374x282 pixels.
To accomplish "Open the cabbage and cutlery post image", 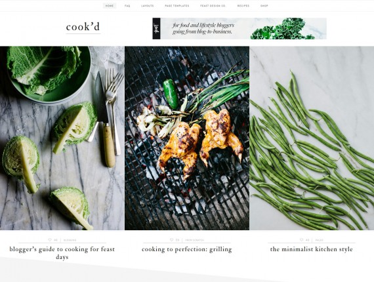I will pos(62,138).
